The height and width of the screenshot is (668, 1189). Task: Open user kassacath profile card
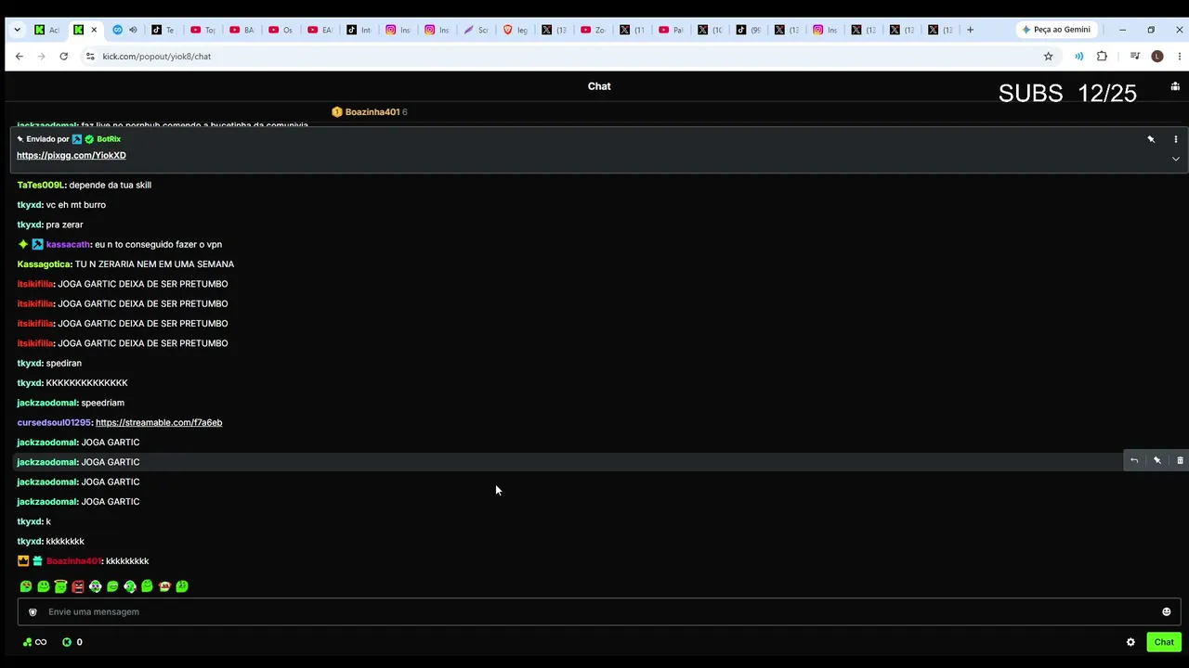pyautogui.click(x=68, y=244)
